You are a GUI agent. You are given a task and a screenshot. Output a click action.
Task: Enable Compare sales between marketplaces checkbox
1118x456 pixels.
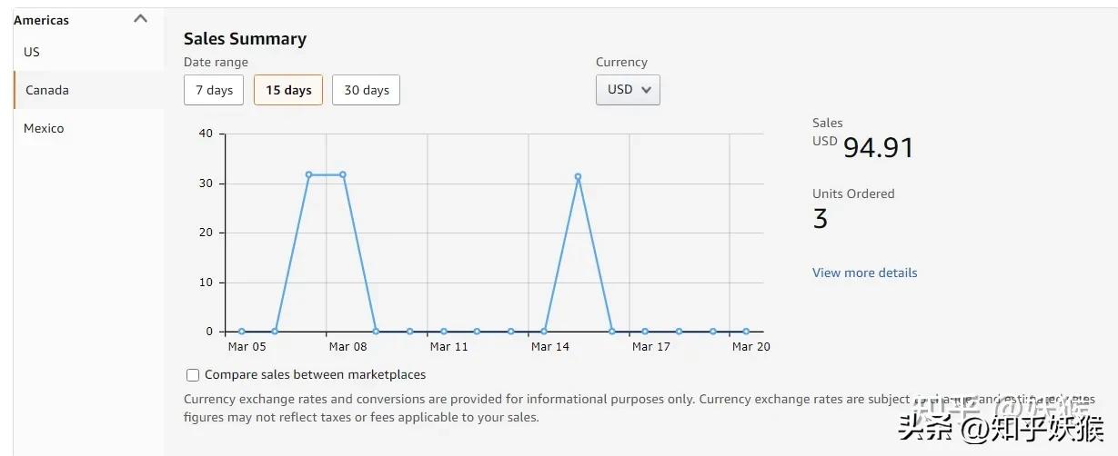pos(193,375)
